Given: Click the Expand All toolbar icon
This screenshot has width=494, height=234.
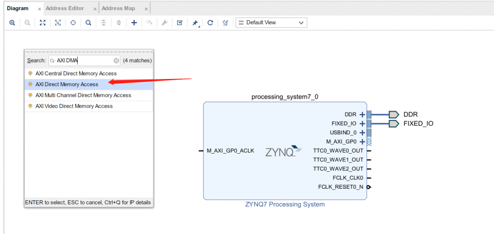Looking at the screenshot, I should click(119, 23).
